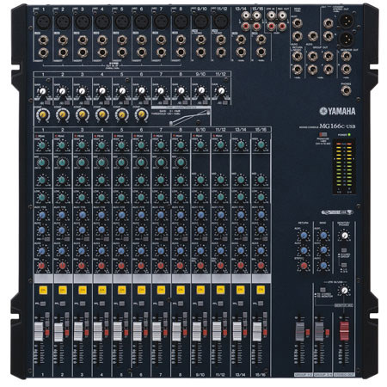Click the stereo LED level meter

[344, 167]
